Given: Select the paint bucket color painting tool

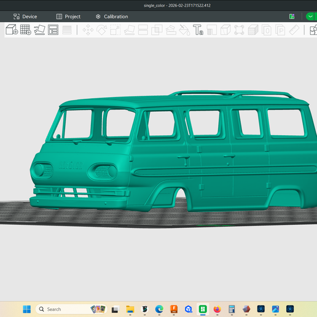Looking at the screenshot, I should [184, 30].
